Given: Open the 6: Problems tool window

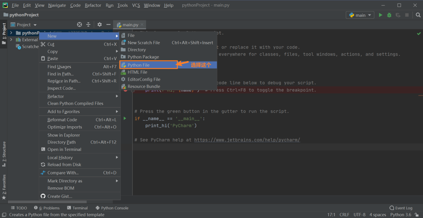Looking at the screenshot, I should pos(47,208).
